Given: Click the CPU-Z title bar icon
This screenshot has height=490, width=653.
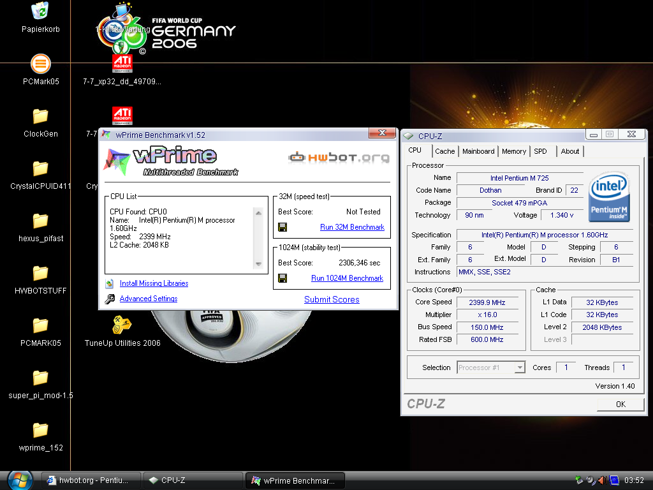Looking at the screenshot, I should (408, 136).
